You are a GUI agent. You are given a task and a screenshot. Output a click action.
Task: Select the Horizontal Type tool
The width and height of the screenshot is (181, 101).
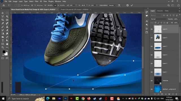[3, 40]
